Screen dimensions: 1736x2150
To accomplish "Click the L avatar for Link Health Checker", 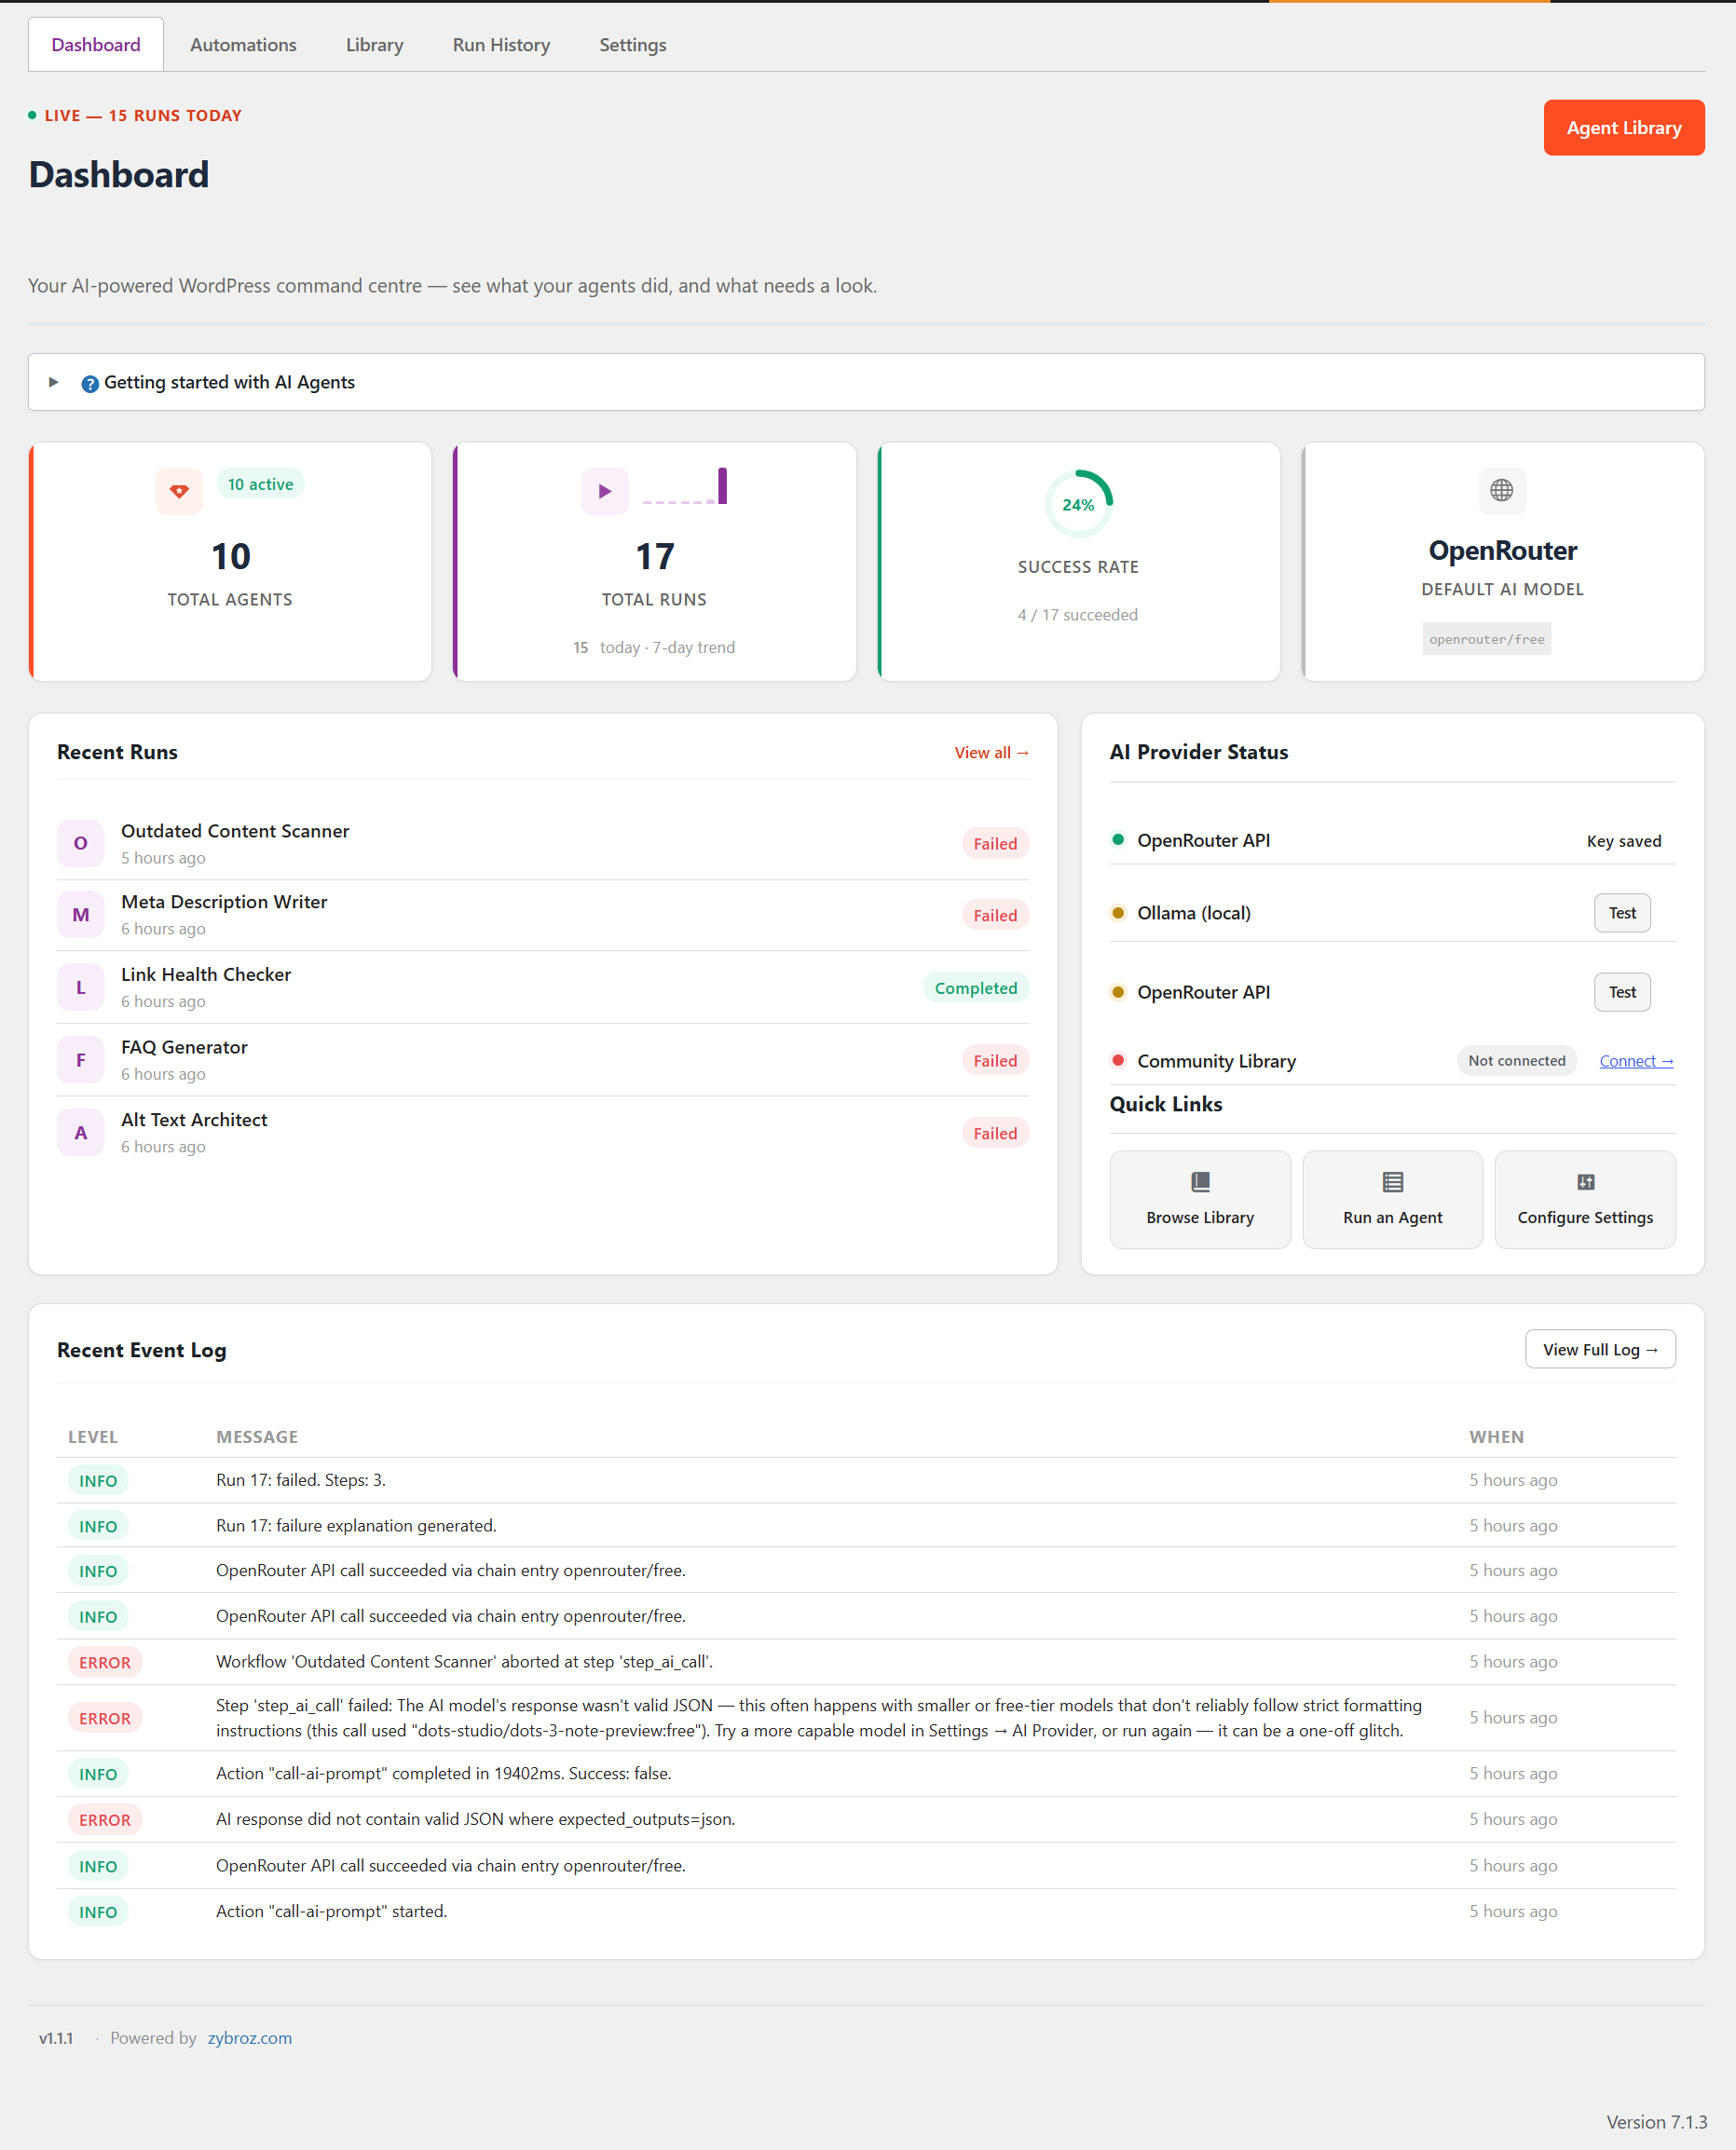I will pos(81,987).
